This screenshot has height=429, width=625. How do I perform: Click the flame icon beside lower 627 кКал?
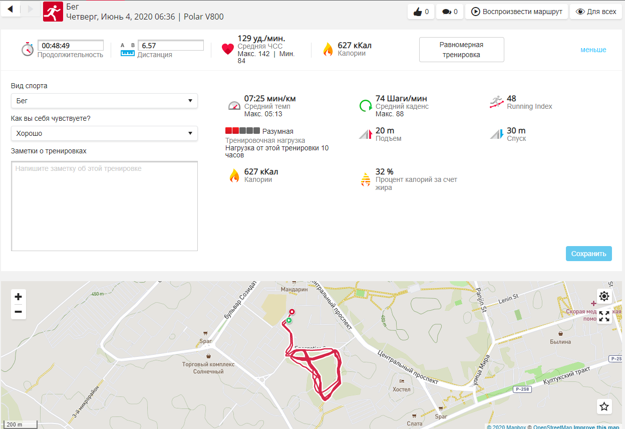tap(234, 175)
